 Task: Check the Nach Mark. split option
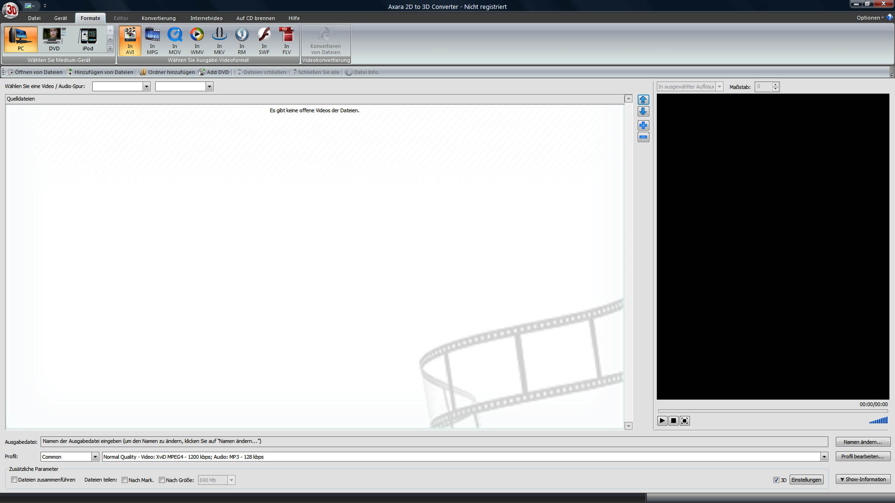[124, 480]
